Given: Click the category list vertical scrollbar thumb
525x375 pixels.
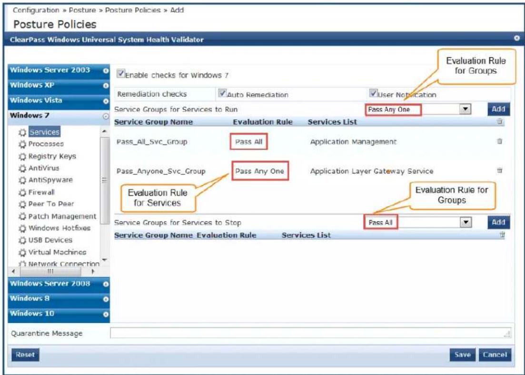Looking at the screenshot, I should (104, 180).
